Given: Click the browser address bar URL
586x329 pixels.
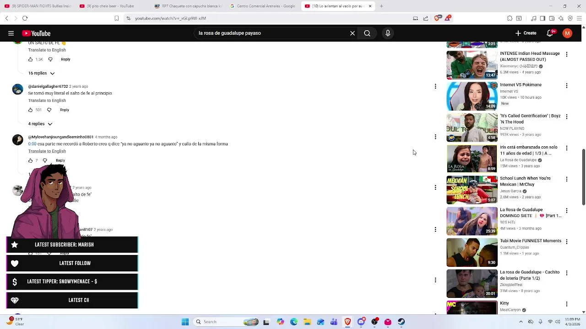Looking at the screenshot, I should pos(170,18).
